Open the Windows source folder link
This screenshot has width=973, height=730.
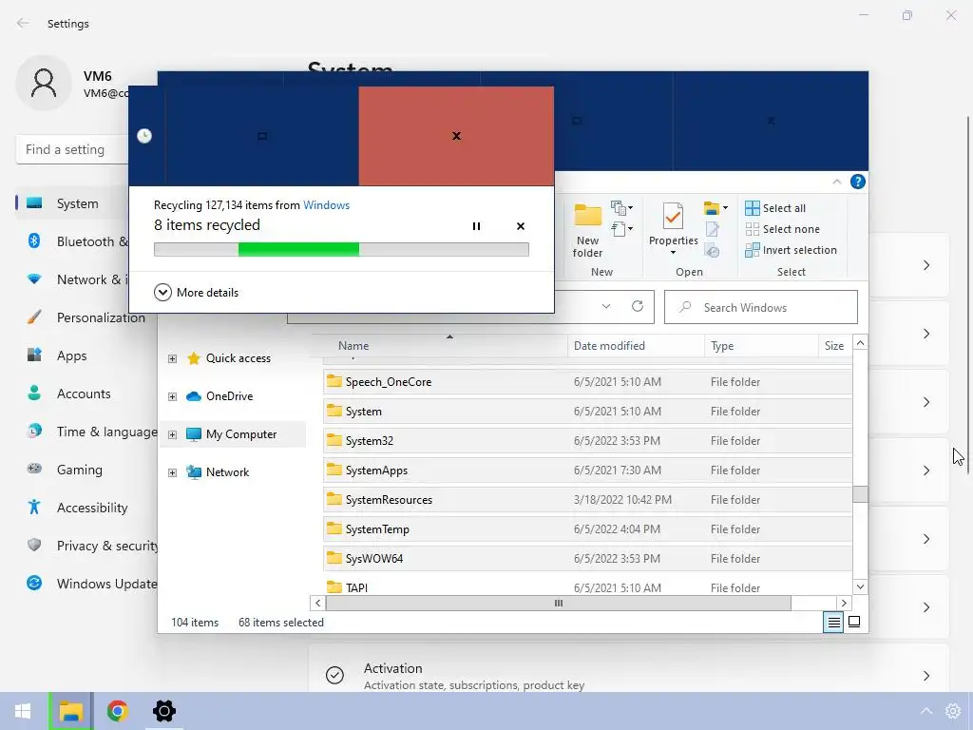point(326,205)
